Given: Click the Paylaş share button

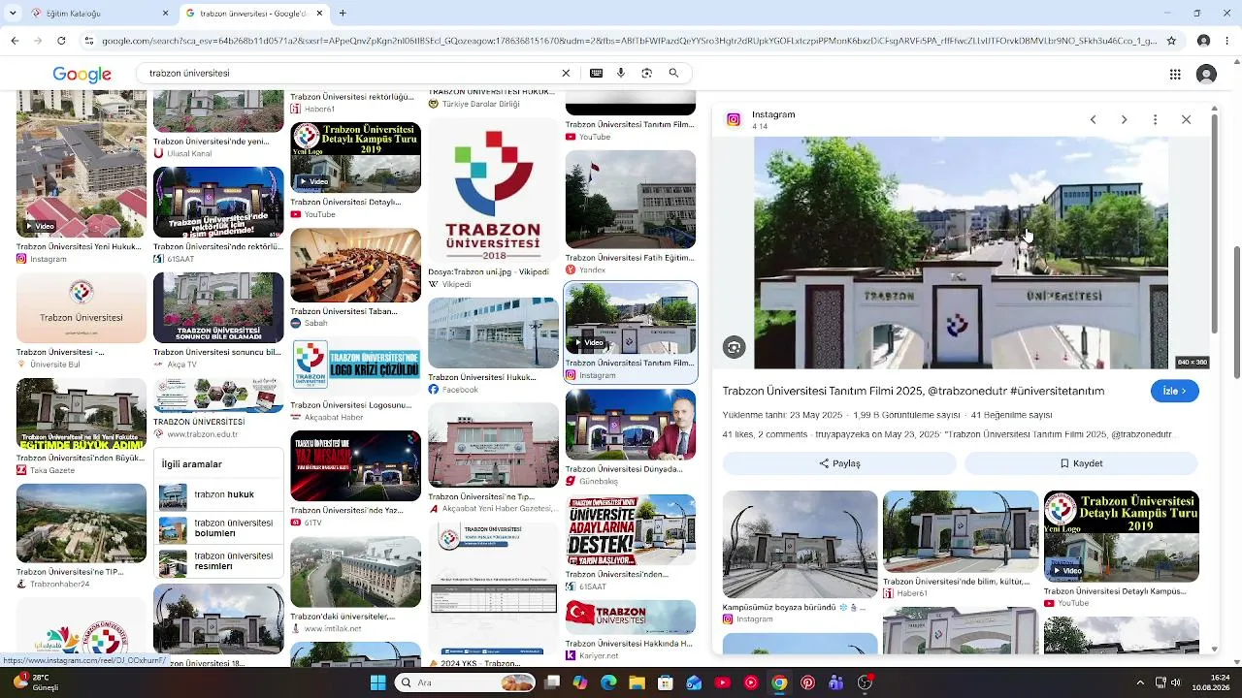Looking at the screenshot, I should (839, 463).
